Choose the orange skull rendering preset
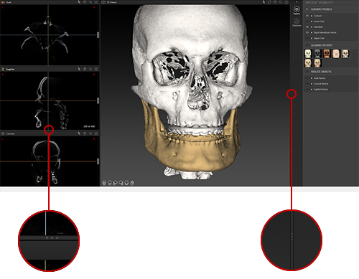Screen dimensions: 359x279 click(327, 54)
